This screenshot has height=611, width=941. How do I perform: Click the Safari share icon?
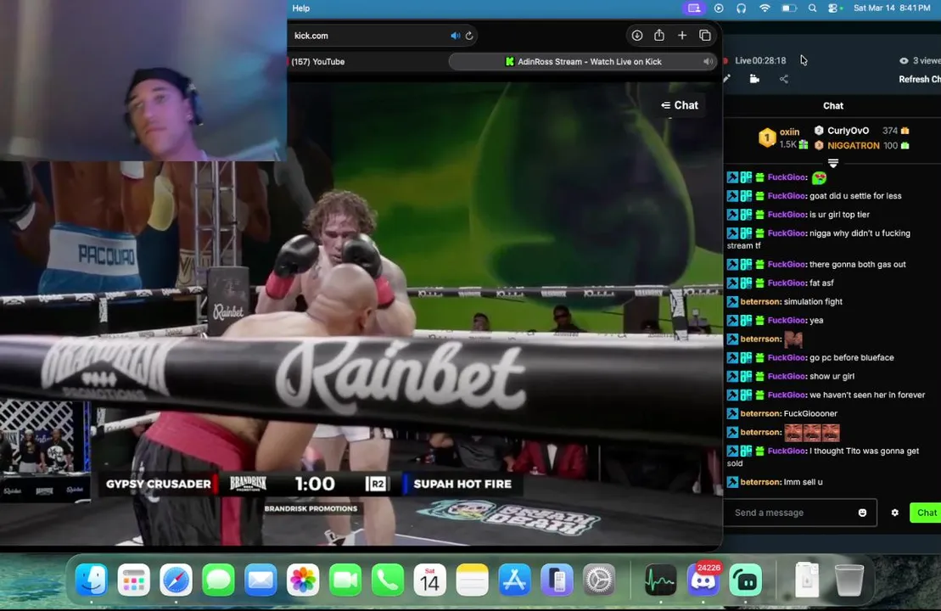[x=659, y=36]
